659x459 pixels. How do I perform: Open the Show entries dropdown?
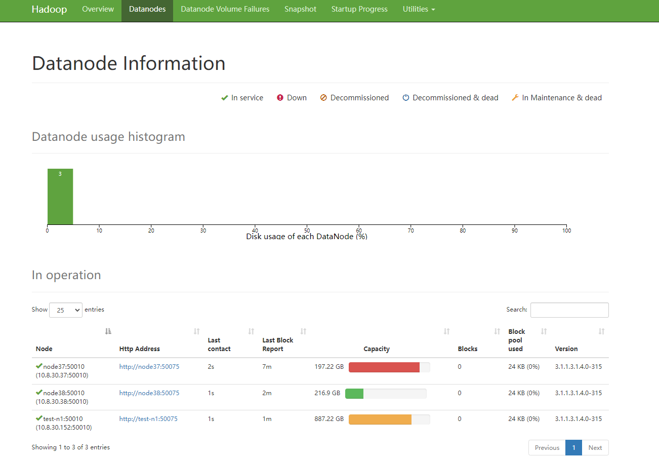[66, 310]
